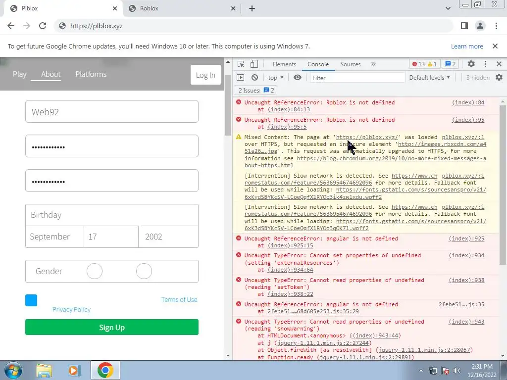Select the Platforms nav item

coord(91,74)
